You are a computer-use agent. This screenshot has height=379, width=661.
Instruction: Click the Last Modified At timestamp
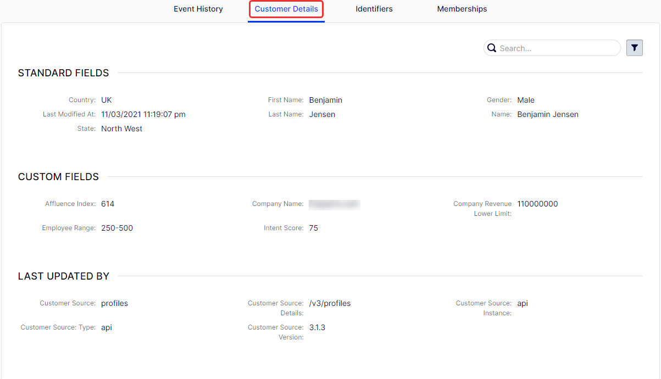[143, 114]
